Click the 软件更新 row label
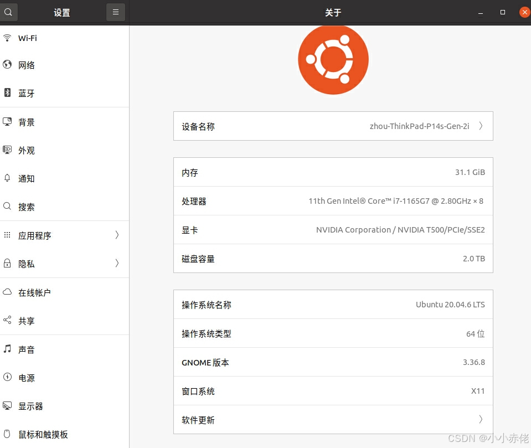This screenshot has height=448, width=531. coord(198,420)
